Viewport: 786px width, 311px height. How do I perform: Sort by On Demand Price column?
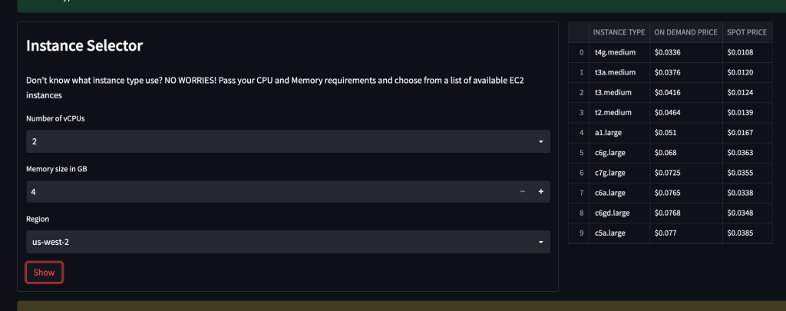click(685, 32)
